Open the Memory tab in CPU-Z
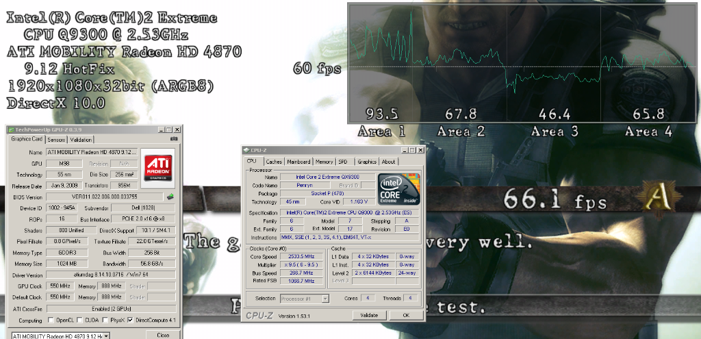 coord(324,162)
